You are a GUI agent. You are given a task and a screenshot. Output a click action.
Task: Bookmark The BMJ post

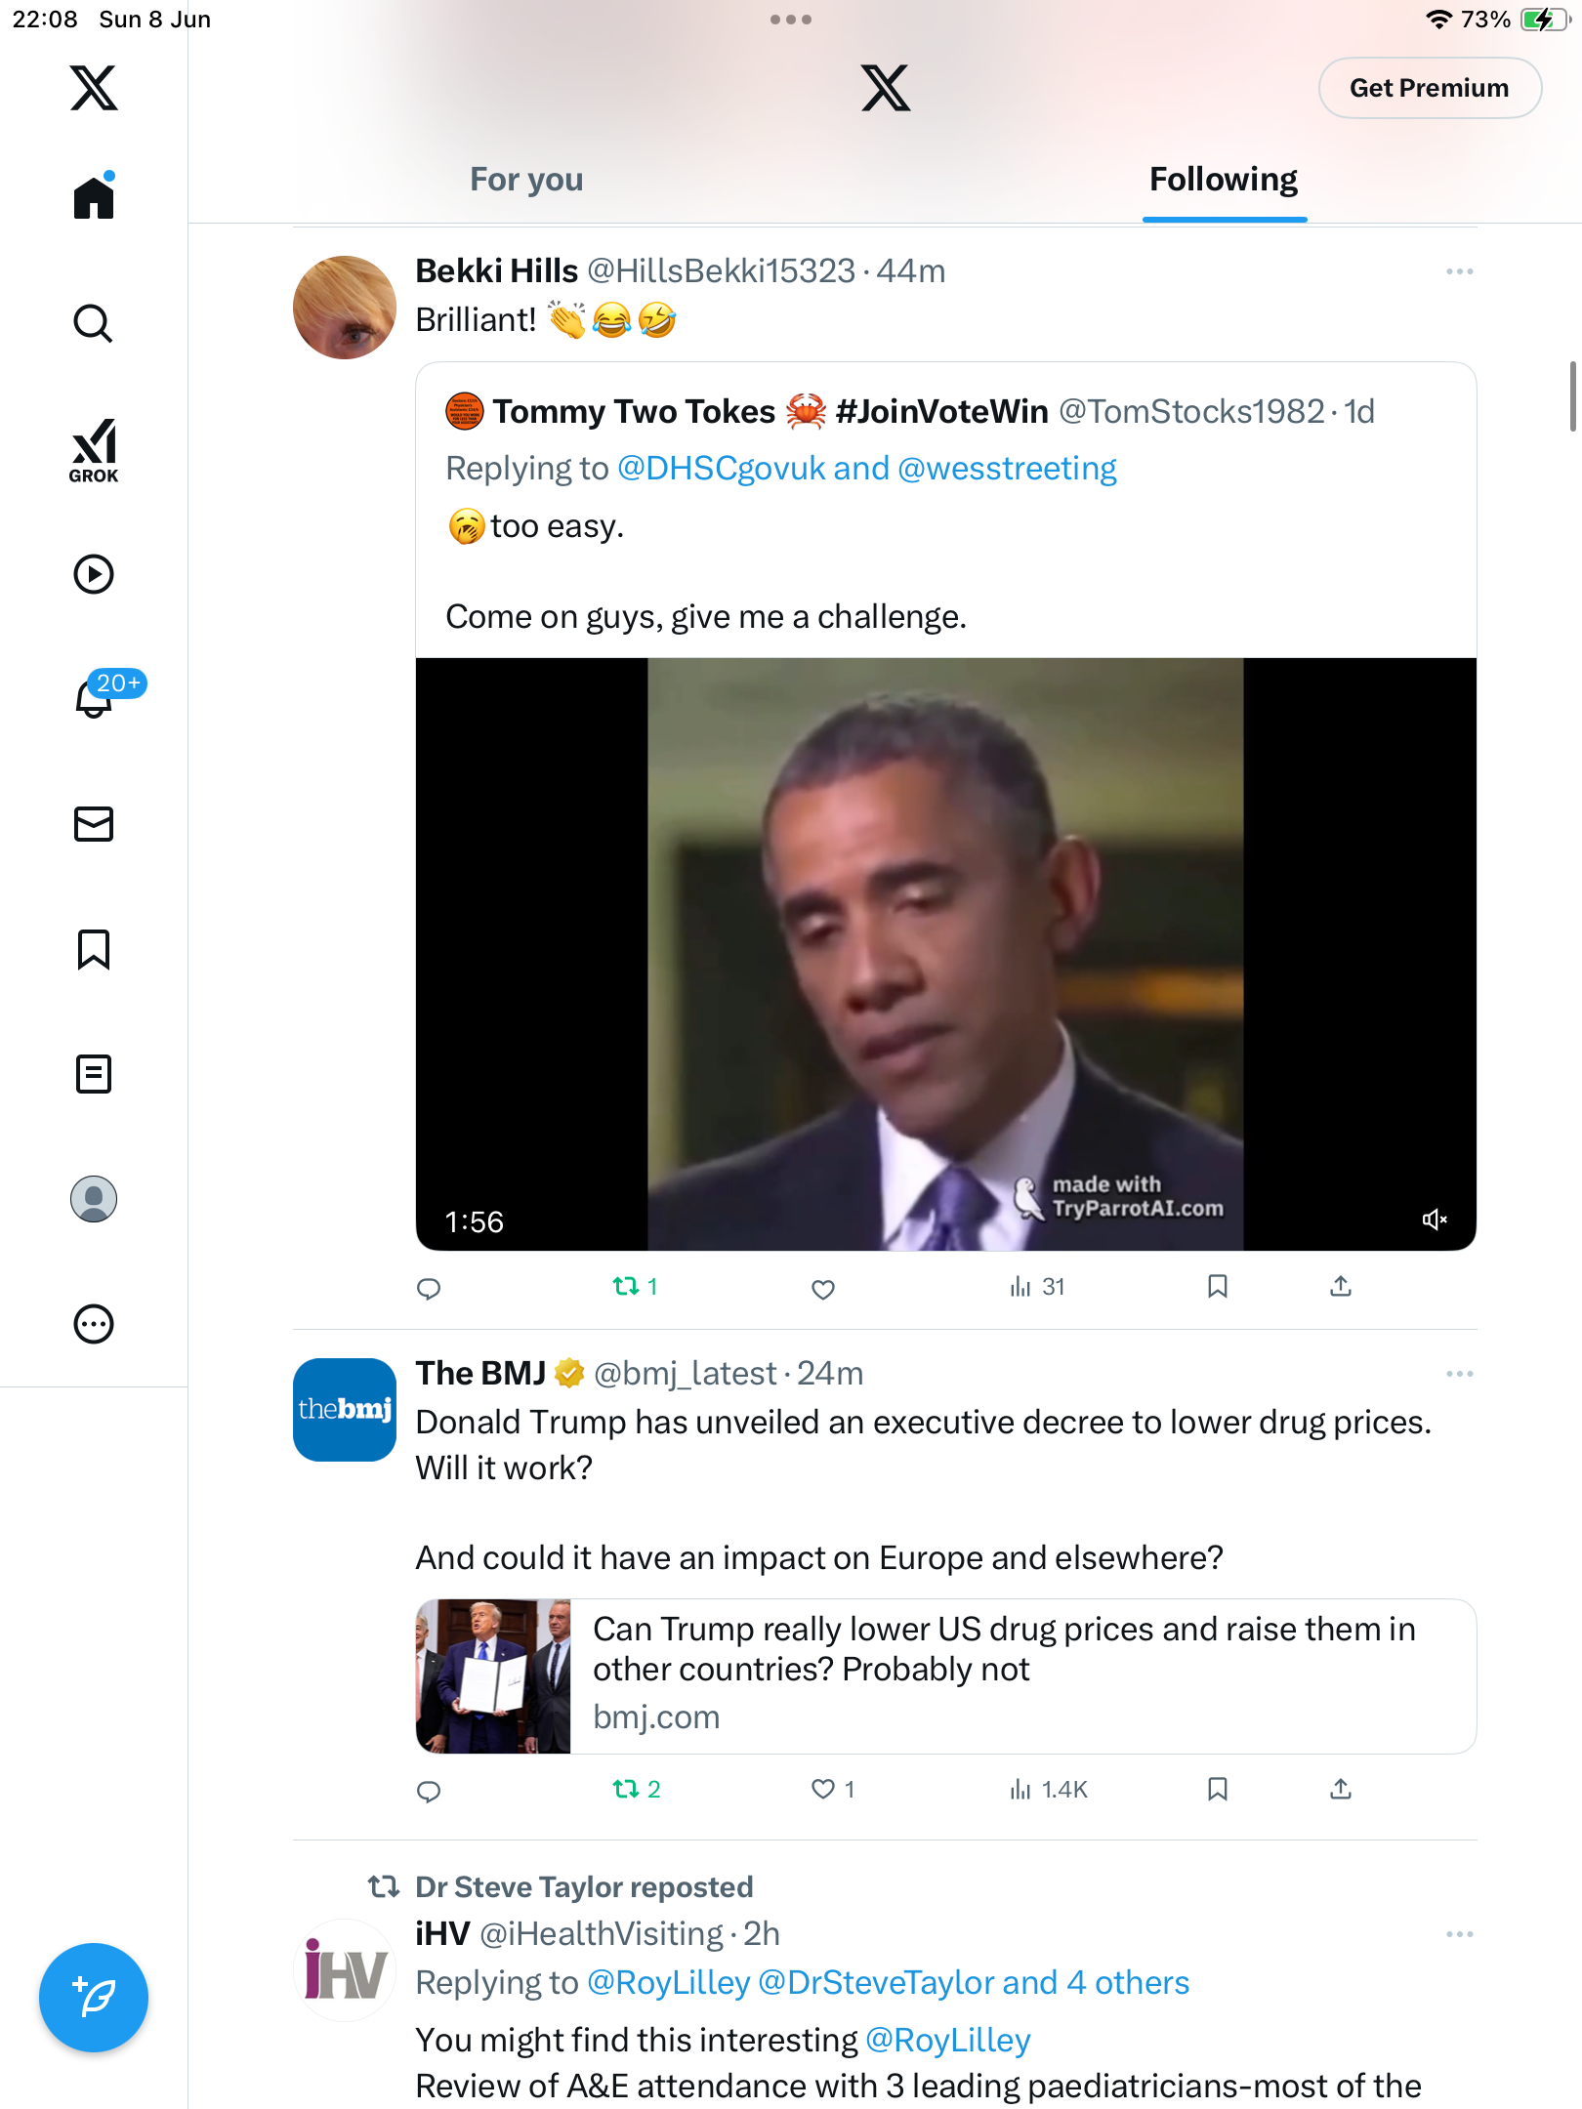(1217, 1789)
